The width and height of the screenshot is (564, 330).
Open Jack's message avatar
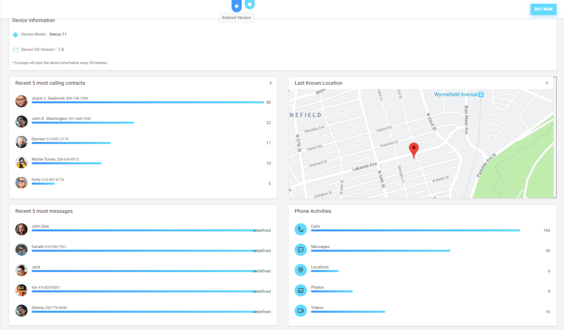coord(21,270)
